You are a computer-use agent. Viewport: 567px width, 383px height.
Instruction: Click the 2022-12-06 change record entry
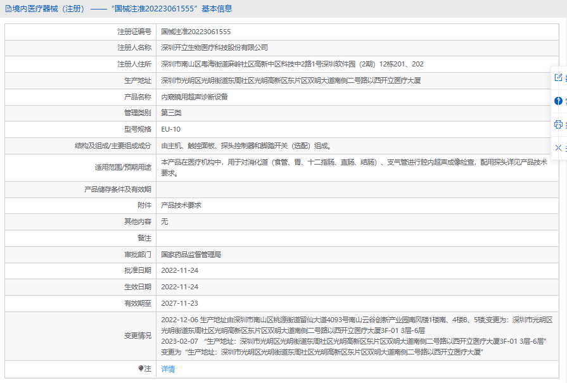pyautogui.click(x=357, y=325)
